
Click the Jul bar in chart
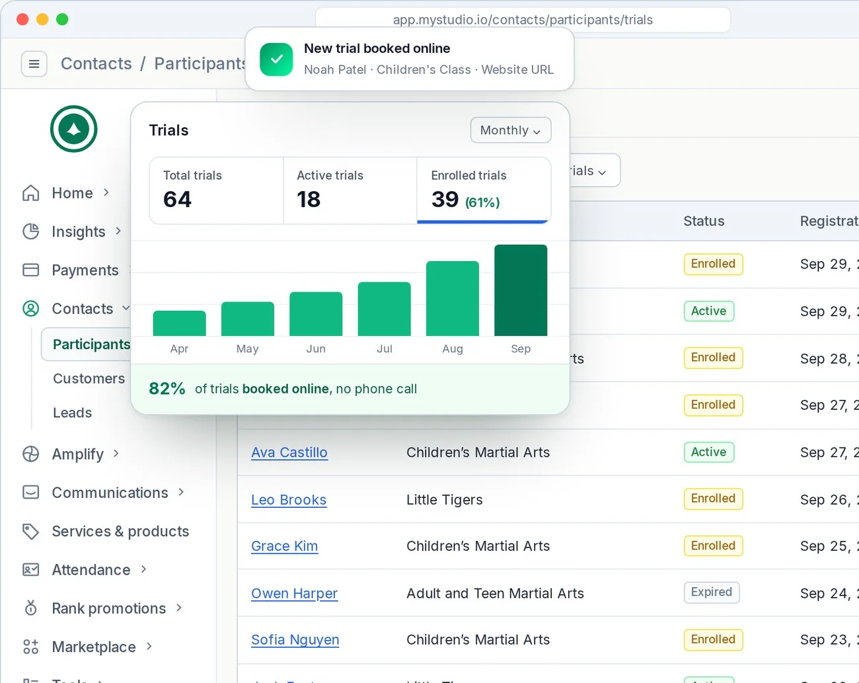pyautogui.click(x=385, y=309)
